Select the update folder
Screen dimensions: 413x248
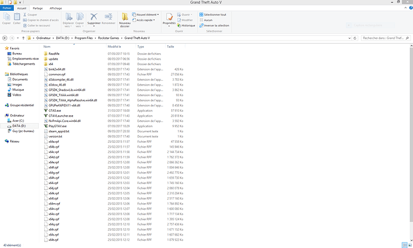(53, 59)
